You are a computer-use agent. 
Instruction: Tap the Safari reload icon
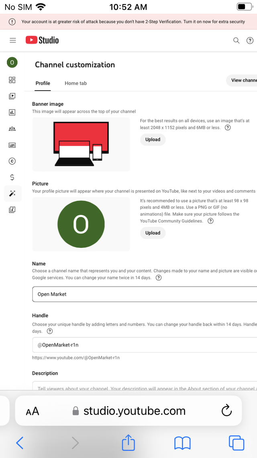(226, 411)
